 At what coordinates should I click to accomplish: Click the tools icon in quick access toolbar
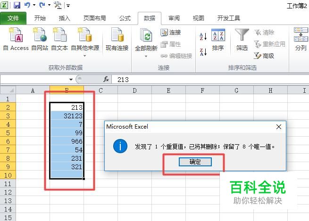pyautogui.click(x=58, y=5)
